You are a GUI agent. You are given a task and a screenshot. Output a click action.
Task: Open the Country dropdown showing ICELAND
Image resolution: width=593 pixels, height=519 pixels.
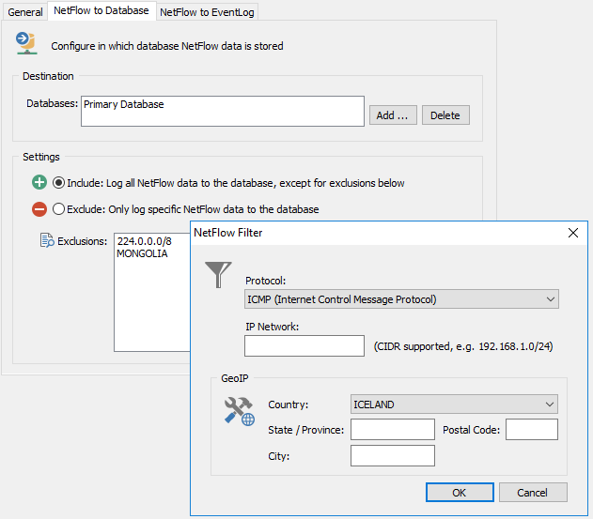point(454,405)
